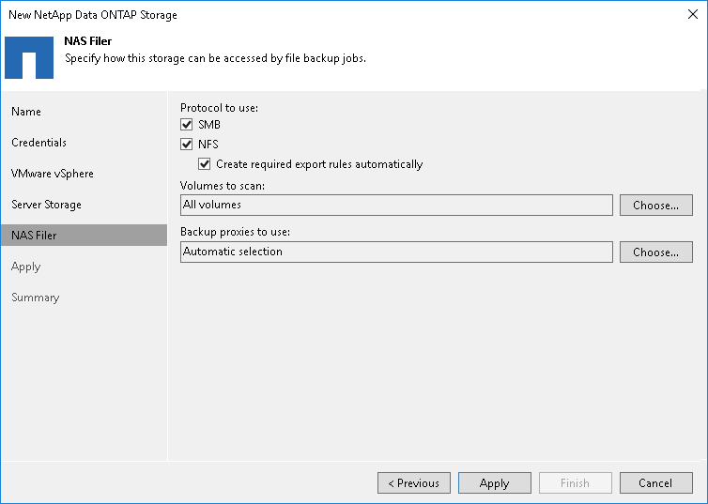The height and width of the screenshot is (504, 708).
Task: Uncheck the SMB protocol checkbox
Action: (x=186, y=125)
